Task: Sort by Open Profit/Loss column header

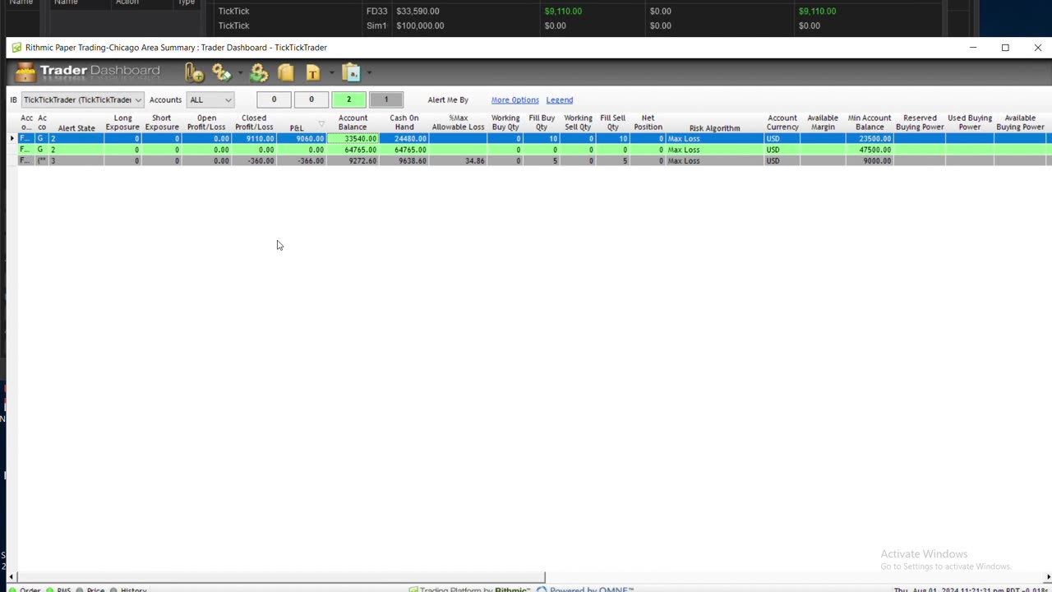Action: (206, 123)
